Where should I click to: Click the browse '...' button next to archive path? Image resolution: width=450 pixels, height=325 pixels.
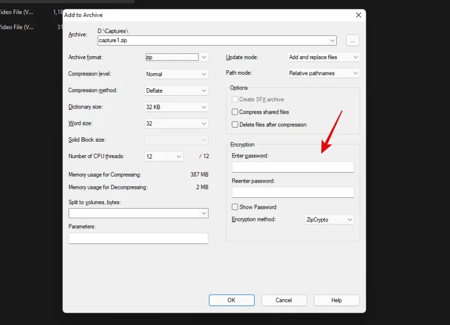[353, 40]
